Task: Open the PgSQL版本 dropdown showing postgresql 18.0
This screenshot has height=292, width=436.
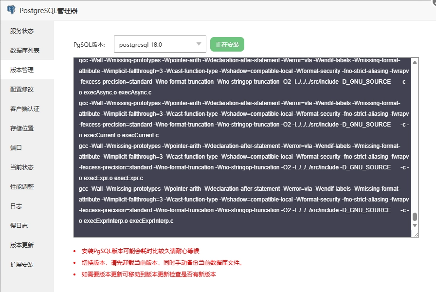Action: point(160,44)
